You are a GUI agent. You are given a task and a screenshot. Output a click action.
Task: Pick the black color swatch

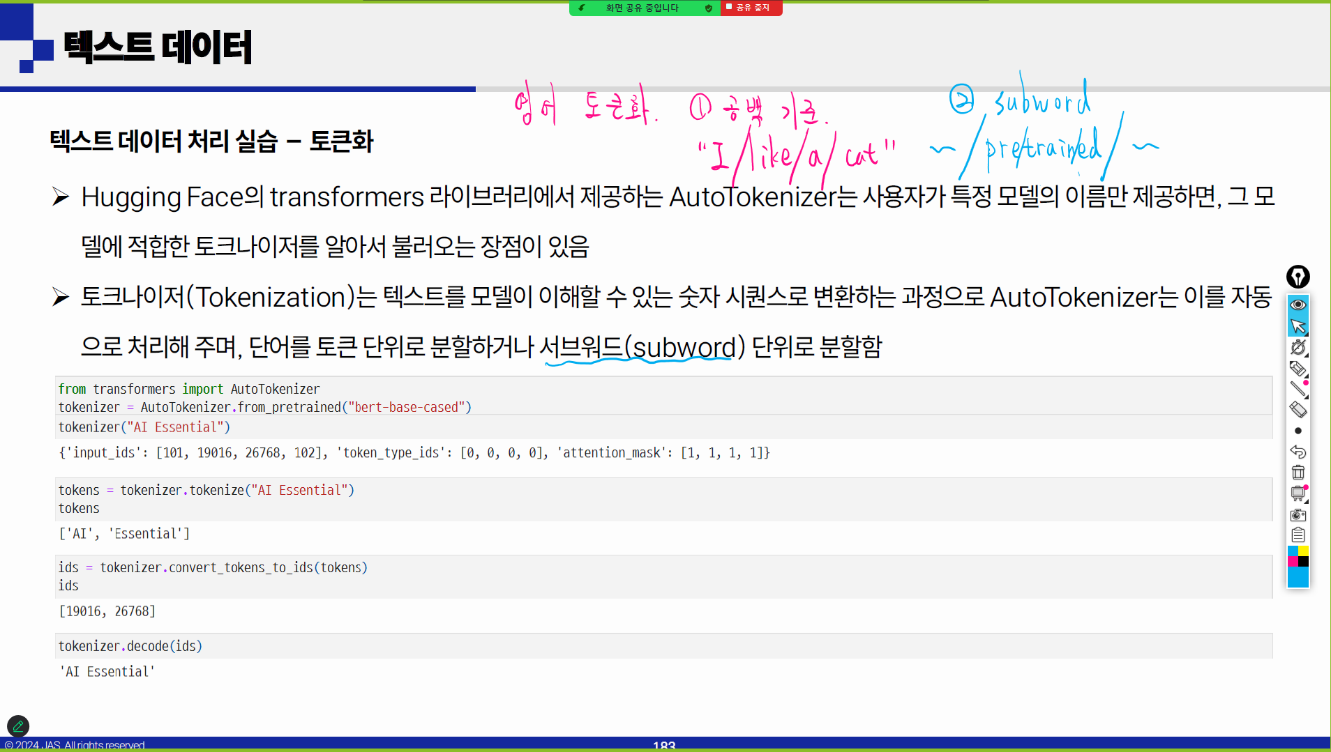pos(1303,562)
